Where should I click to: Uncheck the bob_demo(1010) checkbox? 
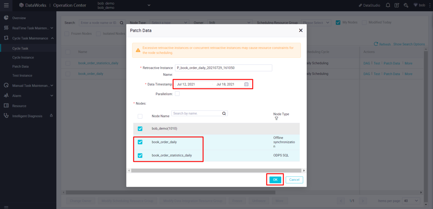(140, 129)
